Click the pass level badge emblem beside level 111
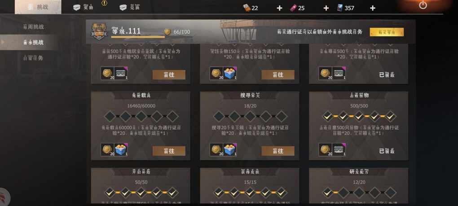Screen dimensions: 458x206 pyautogui.click(x=99, y=31)
